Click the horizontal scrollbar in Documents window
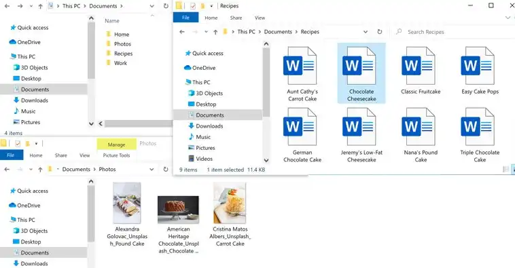515x268 pixels. coord(139,123)
